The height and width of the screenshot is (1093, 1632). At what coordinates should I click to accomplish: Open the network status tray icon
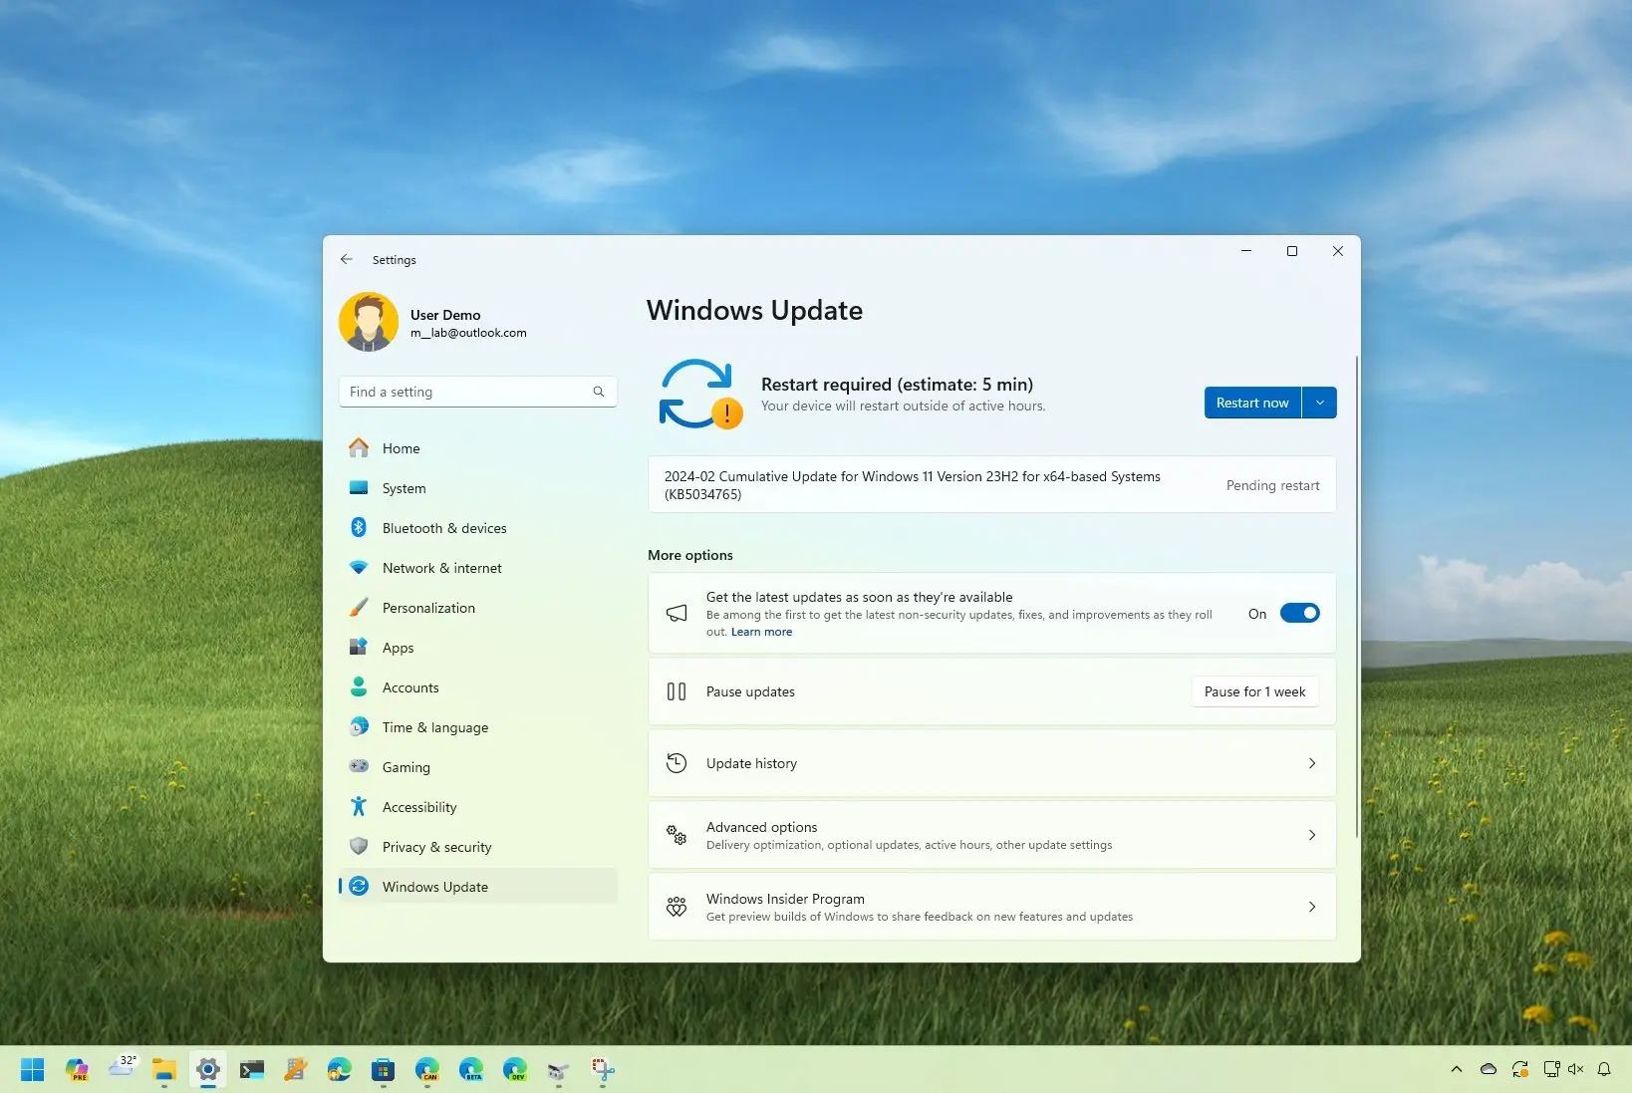point(1552,1069)
